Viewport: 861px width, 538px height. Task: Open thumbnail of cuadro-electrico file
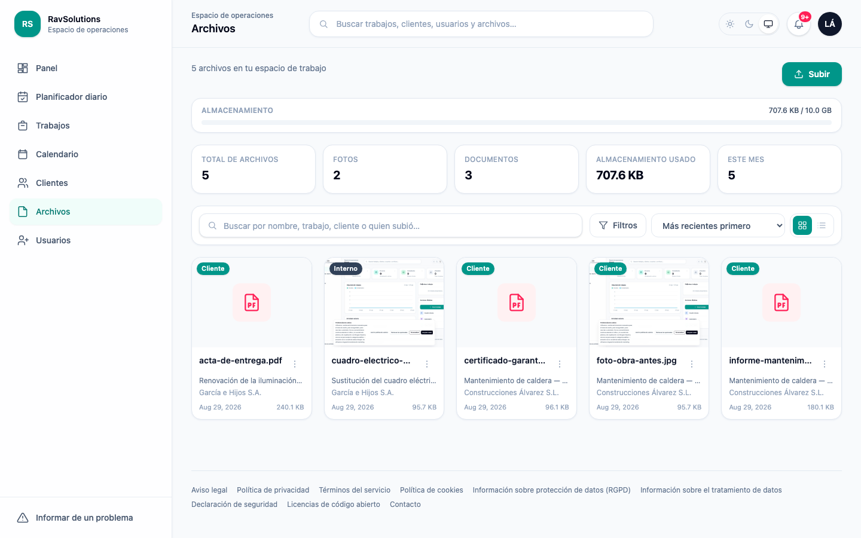click(384, 302)
